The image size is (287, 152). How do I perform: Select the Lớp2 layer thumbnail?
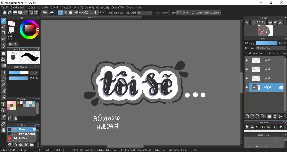(x=256, y=60)
